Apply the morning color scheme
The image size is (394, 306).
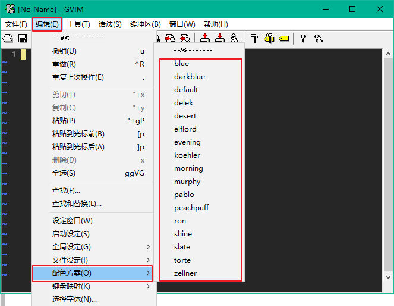(x=199, y=168)
